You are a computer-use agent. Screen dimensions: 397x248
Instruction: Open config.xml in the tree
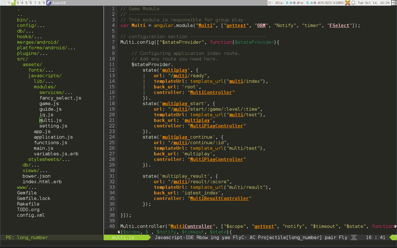click(x=31, y=215)
